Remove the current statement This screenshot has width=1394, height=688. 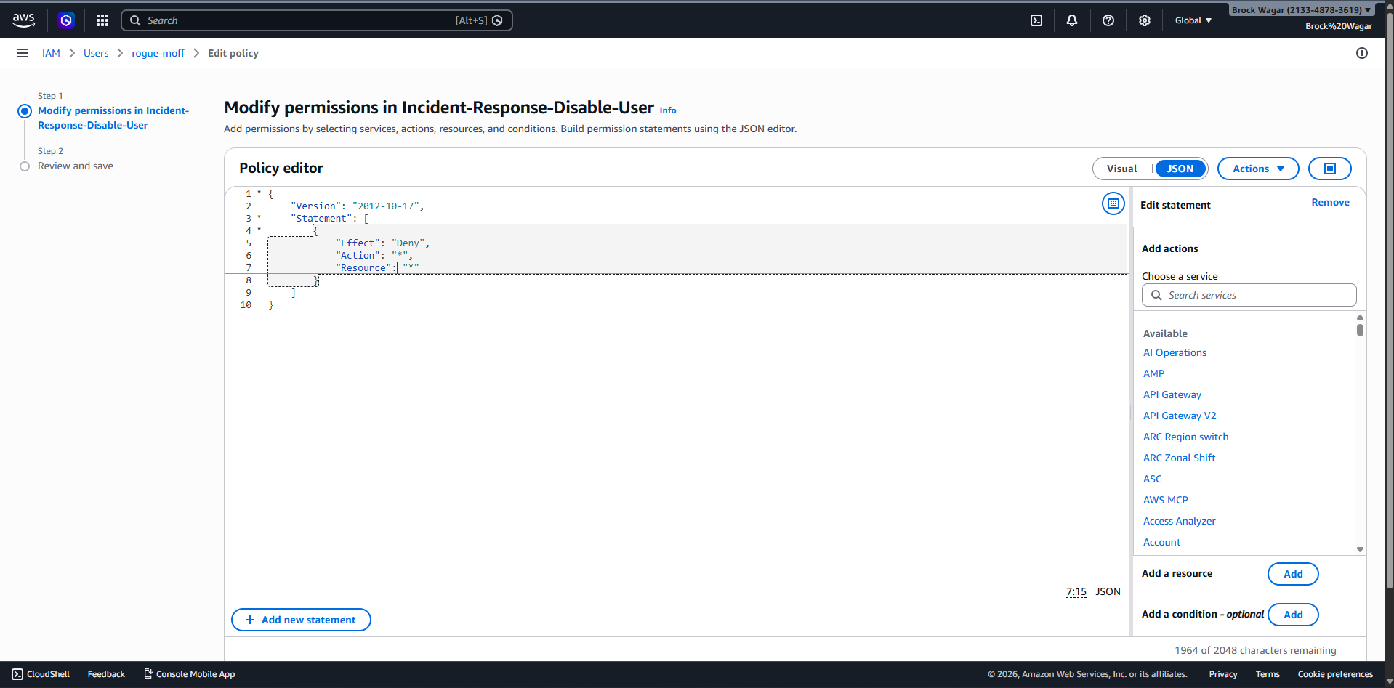pyautogui.click(x=1329, y=202)
